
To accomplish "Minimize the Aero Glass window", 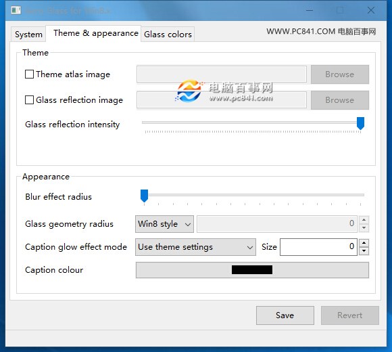I will pos(310,11).
